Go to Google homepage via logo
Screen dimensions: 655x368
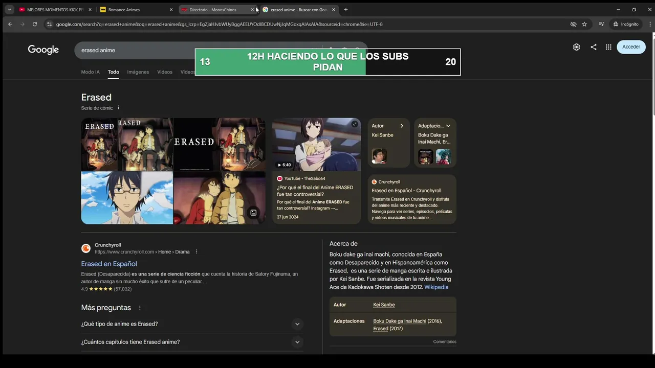[43, 50]
